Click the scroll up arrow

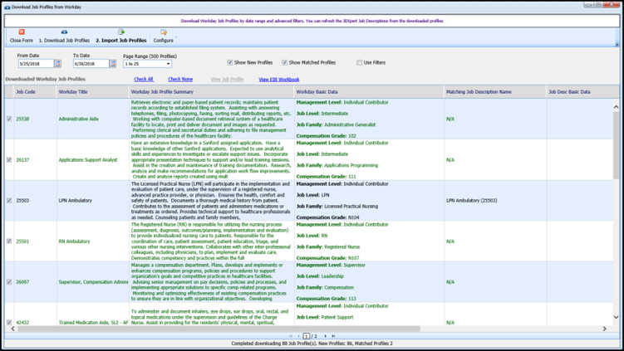tap(616, 106)
